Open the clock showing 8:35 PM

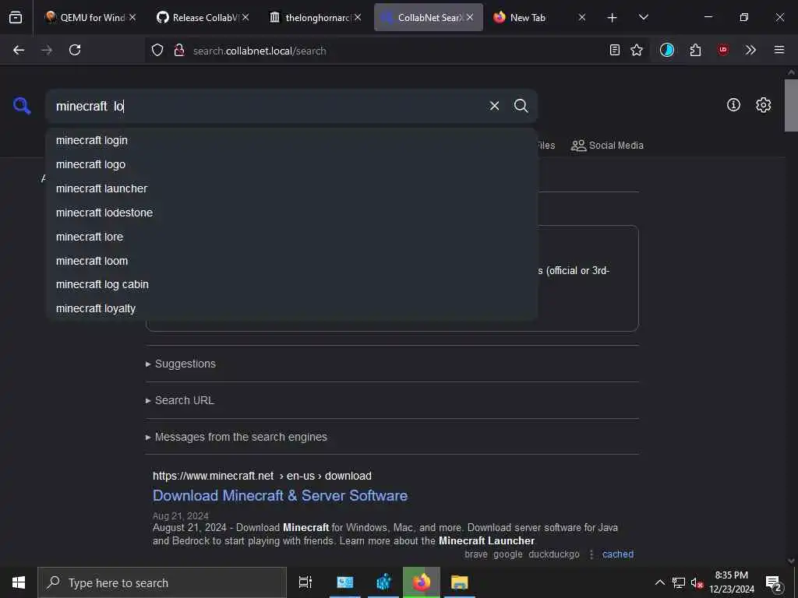coord(731,582)
